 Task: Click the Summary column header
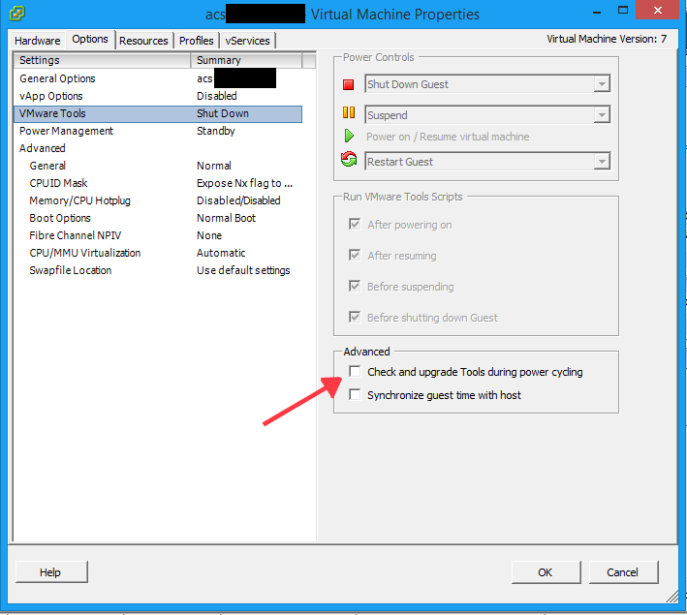pyautogui.click(x=246, y=60)
